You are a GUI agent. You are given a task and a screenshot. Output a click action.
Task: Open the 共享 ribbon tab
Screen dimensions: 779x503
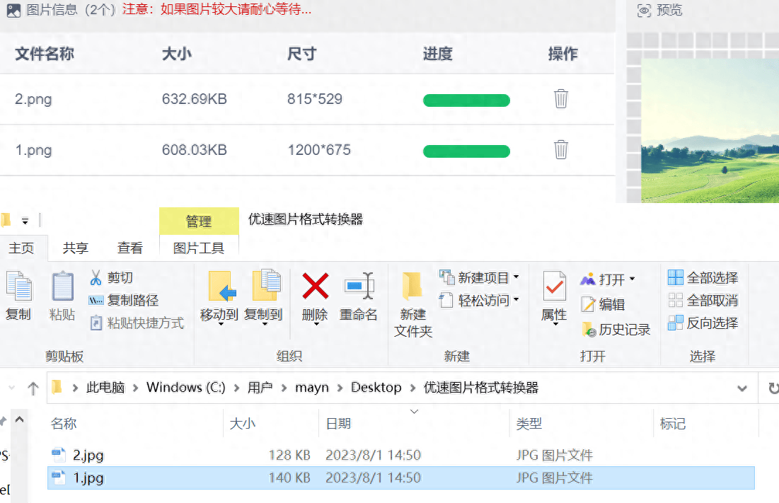(76, 248)
